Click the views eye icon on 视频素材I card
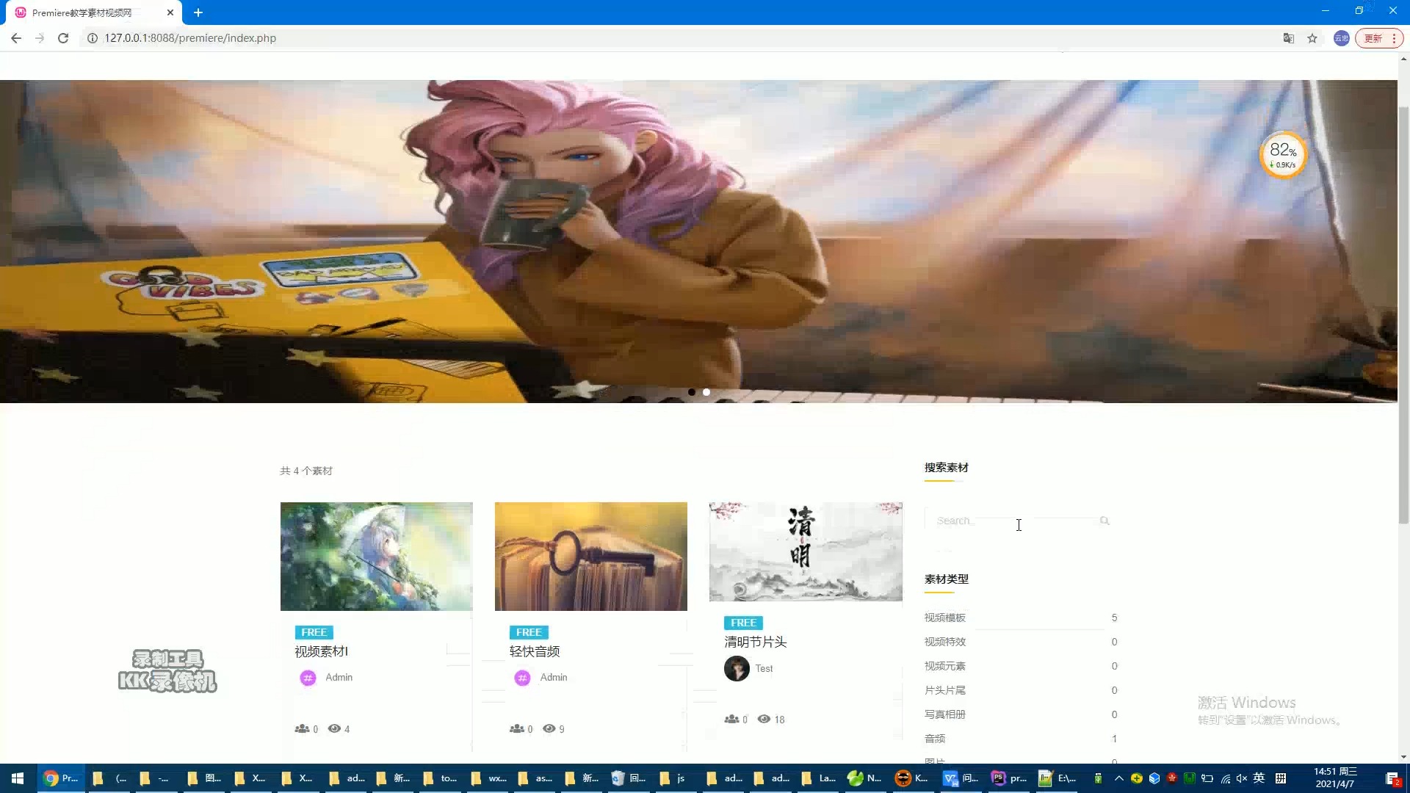 (x=334, y=728)
